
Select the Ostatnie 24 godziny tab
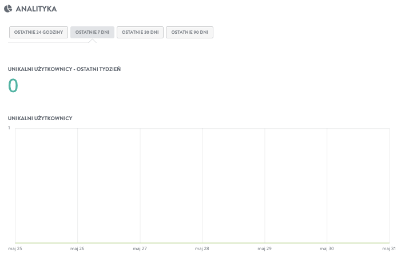point(39,32)
